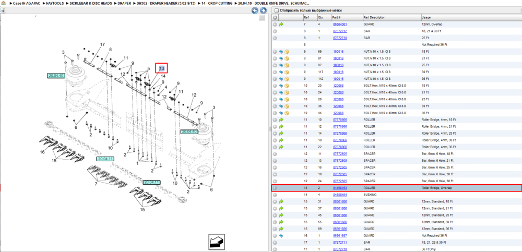Add the ROLLER Roller Bridge, Overlap row via plus icon
Screen dimensions: 522x252
click(x=275, y=188)
